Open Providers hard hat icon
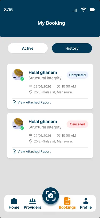Viewport: 100px width, 218px height. pyautogui.click(x=33, y=201)
